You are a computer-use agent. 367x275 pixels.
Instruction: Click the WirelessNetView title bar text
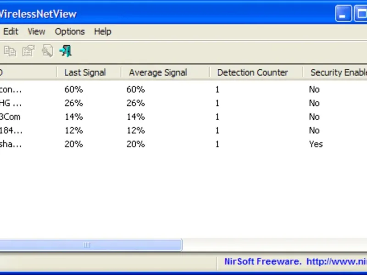tap(38, 14)
